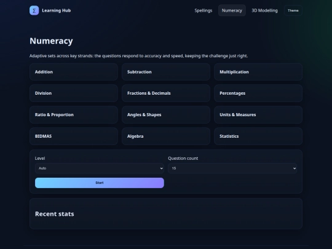Open the Learning Hub home link
Viewport: 332px width, 249px height.
[50, 10]
